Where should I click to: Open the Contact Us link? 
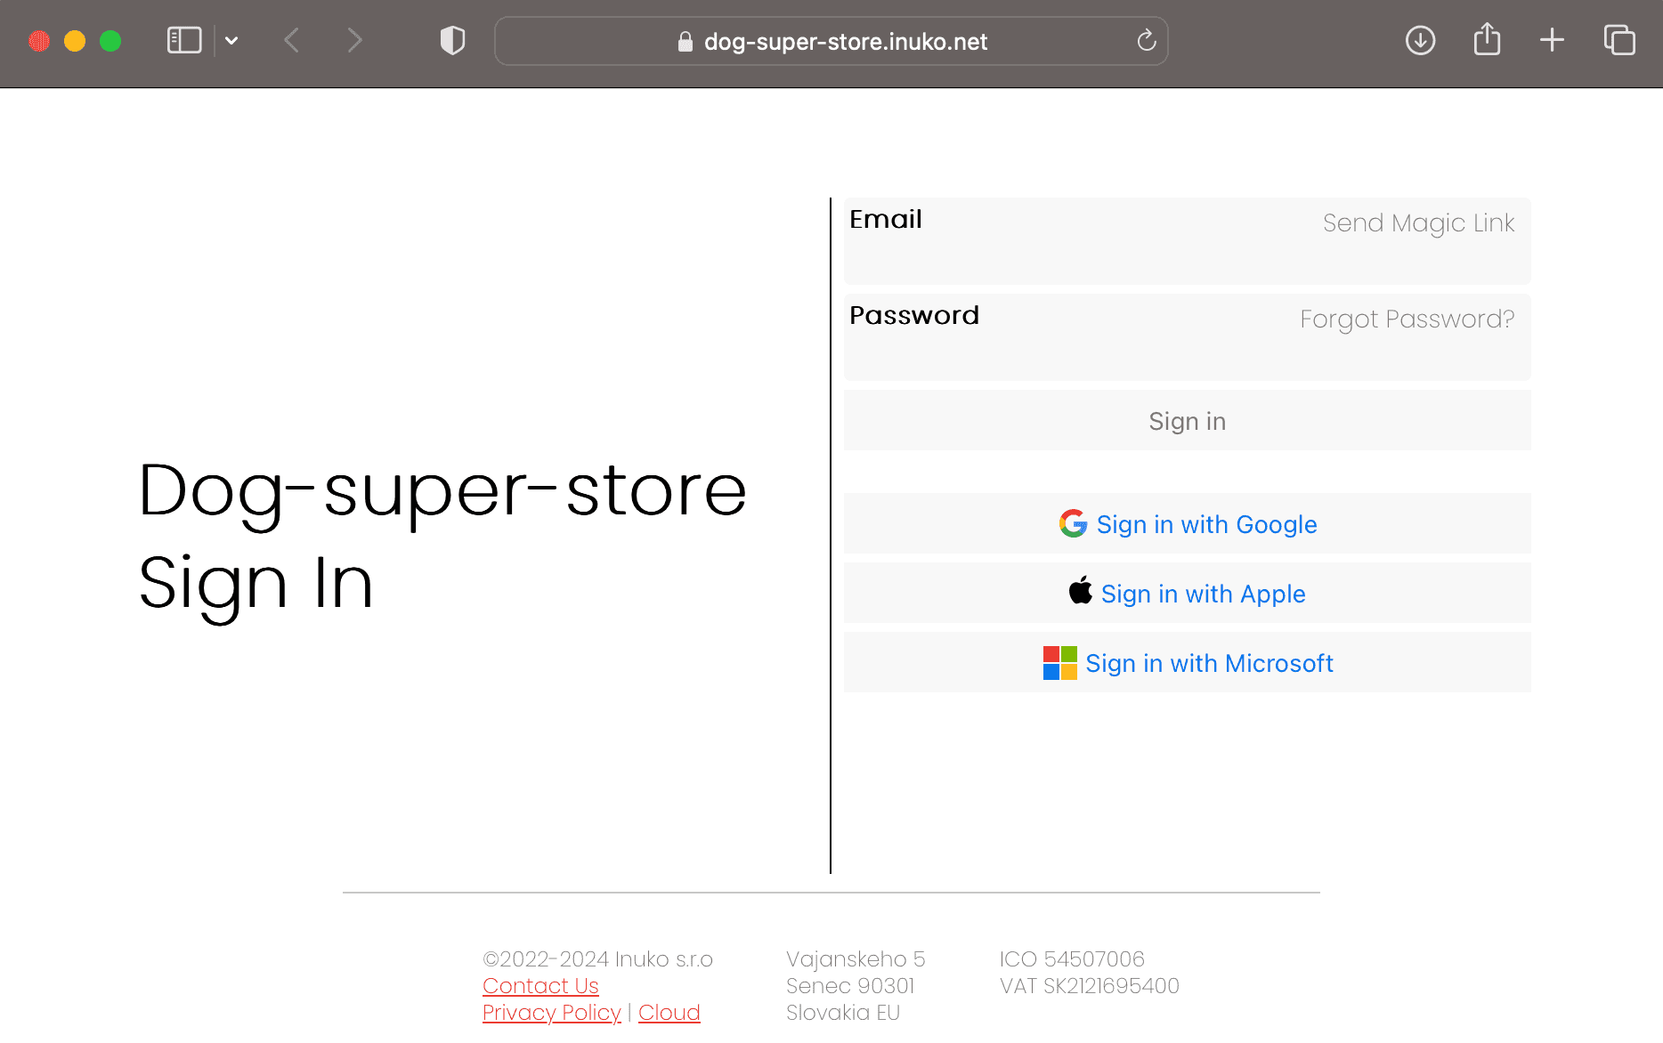[x=540, y=986]
